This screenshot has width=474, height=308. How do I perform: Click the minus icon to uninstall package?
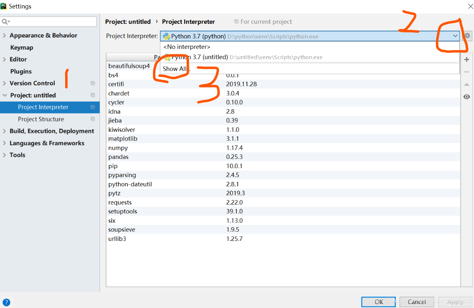(x=467, y=72)
